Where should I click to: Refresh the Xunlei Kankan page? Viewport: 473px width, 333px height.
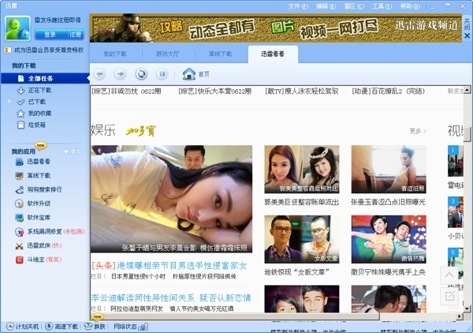click(x=141, y=74)
